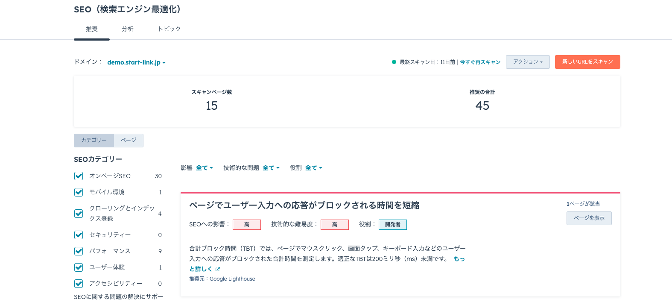Image resolution: width=672 pixels, height=302 pixels.
Task: Expand the 役割 filter dropdown
Action: pos(313,168)
